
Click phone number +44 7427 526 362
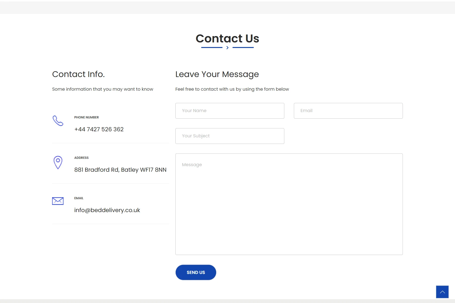pyautogui.click(x=99, y=129)
